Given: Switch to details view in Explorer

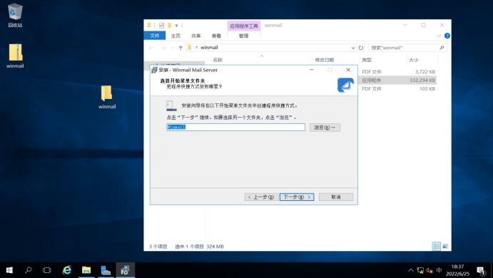Looking at the screenshot, I should 437,246.
